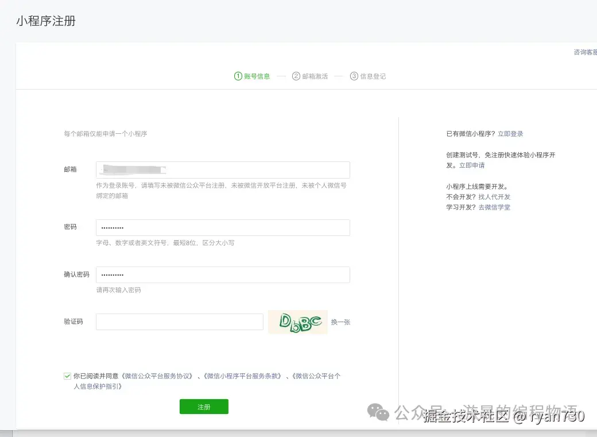Click the ① 账号信息 step indicator
The width and height of the screenshot is (597, 437).
pyautogui.click(x=253, y=76)
